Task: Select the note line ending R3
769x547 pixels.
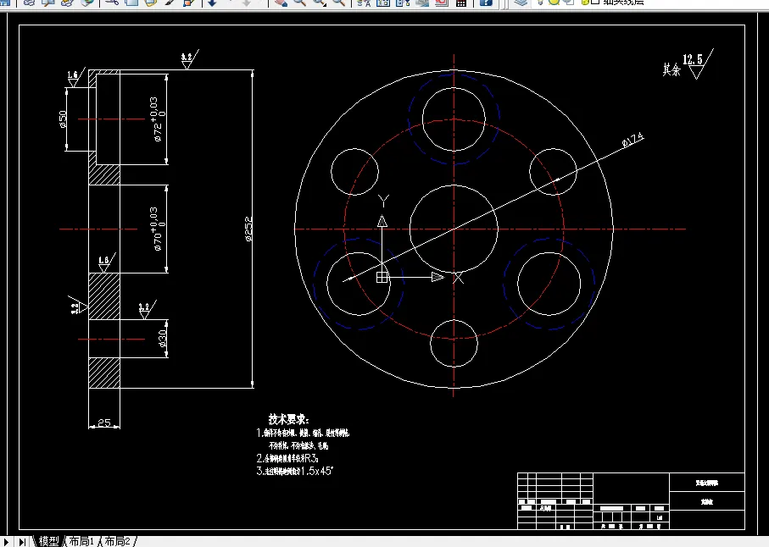Action: 287,458
